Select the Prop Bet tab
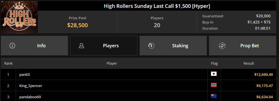Viewport: 279px width, 101px height. (243, 46)
